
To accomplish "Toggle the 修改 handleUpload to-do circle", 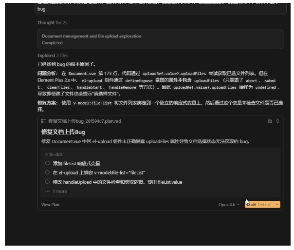I will pyautogui.click(x=47, y=182).
